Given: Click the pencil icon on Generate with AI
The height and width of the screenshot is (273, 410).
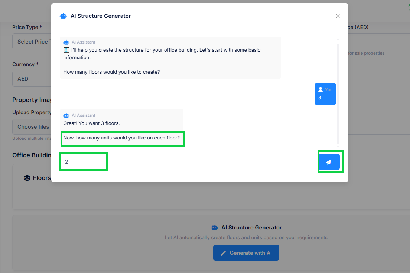Looking at the screenshot, I should pyautogui.click(x=223, y=253).
